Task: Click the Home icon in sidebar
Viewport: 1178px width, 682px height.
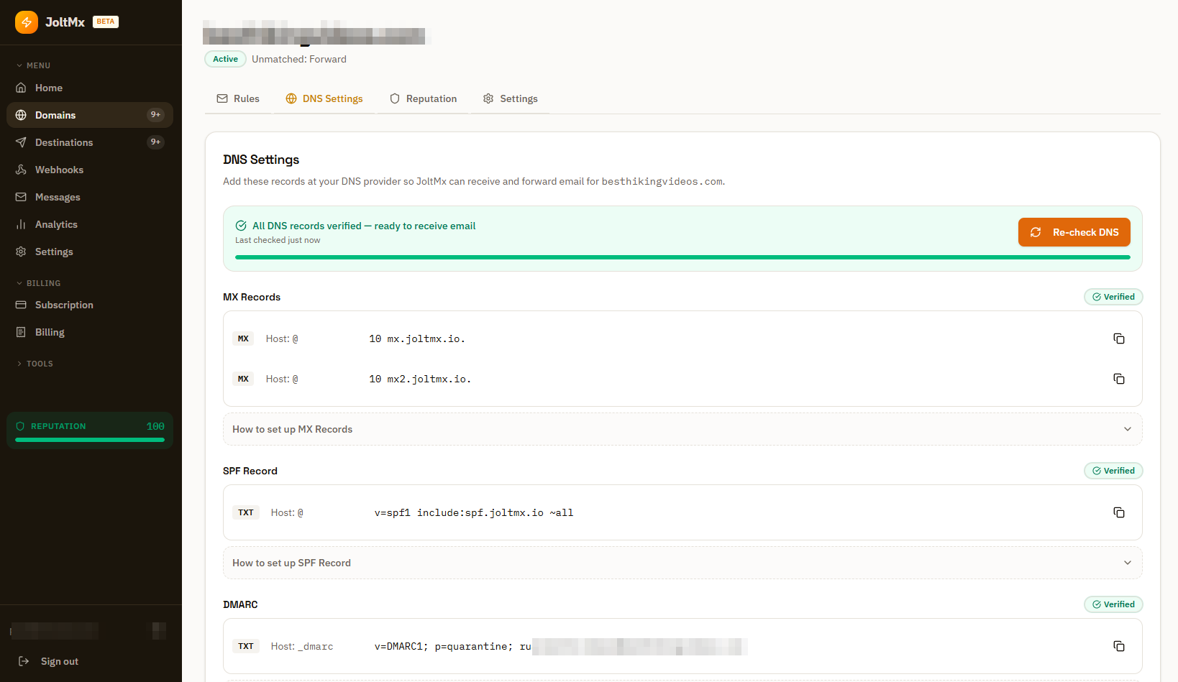Action: [x=21, y=88]
